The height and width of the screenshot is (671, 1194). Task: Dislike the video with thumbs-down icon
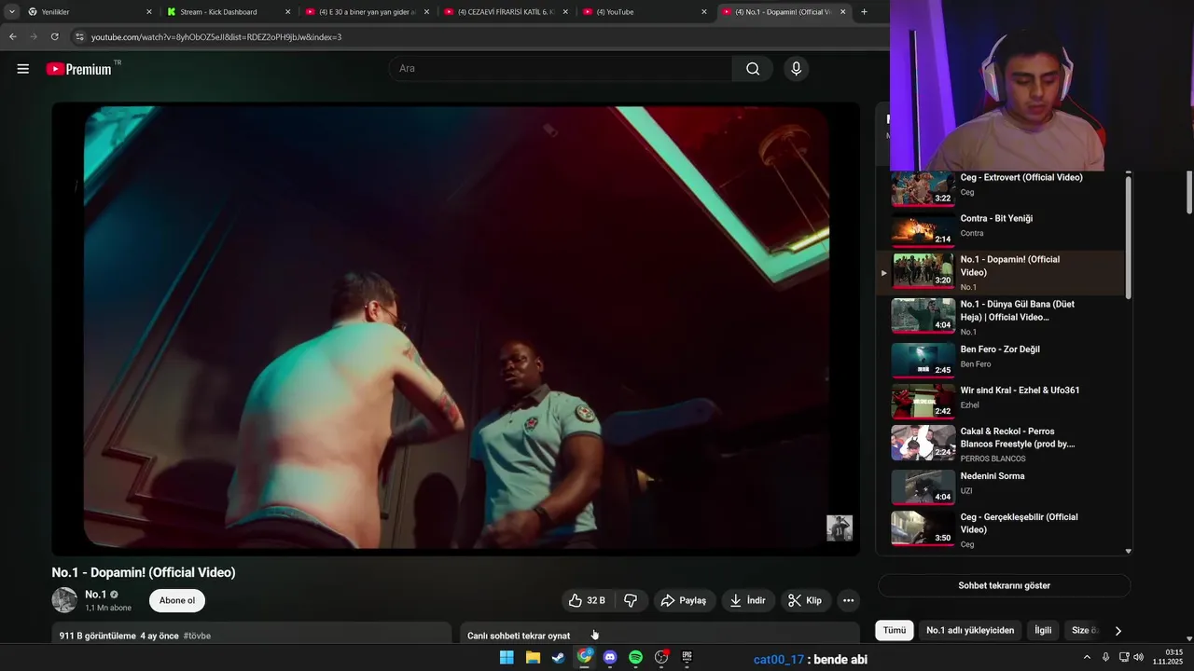pyautogui.click(x=631, y=601)
